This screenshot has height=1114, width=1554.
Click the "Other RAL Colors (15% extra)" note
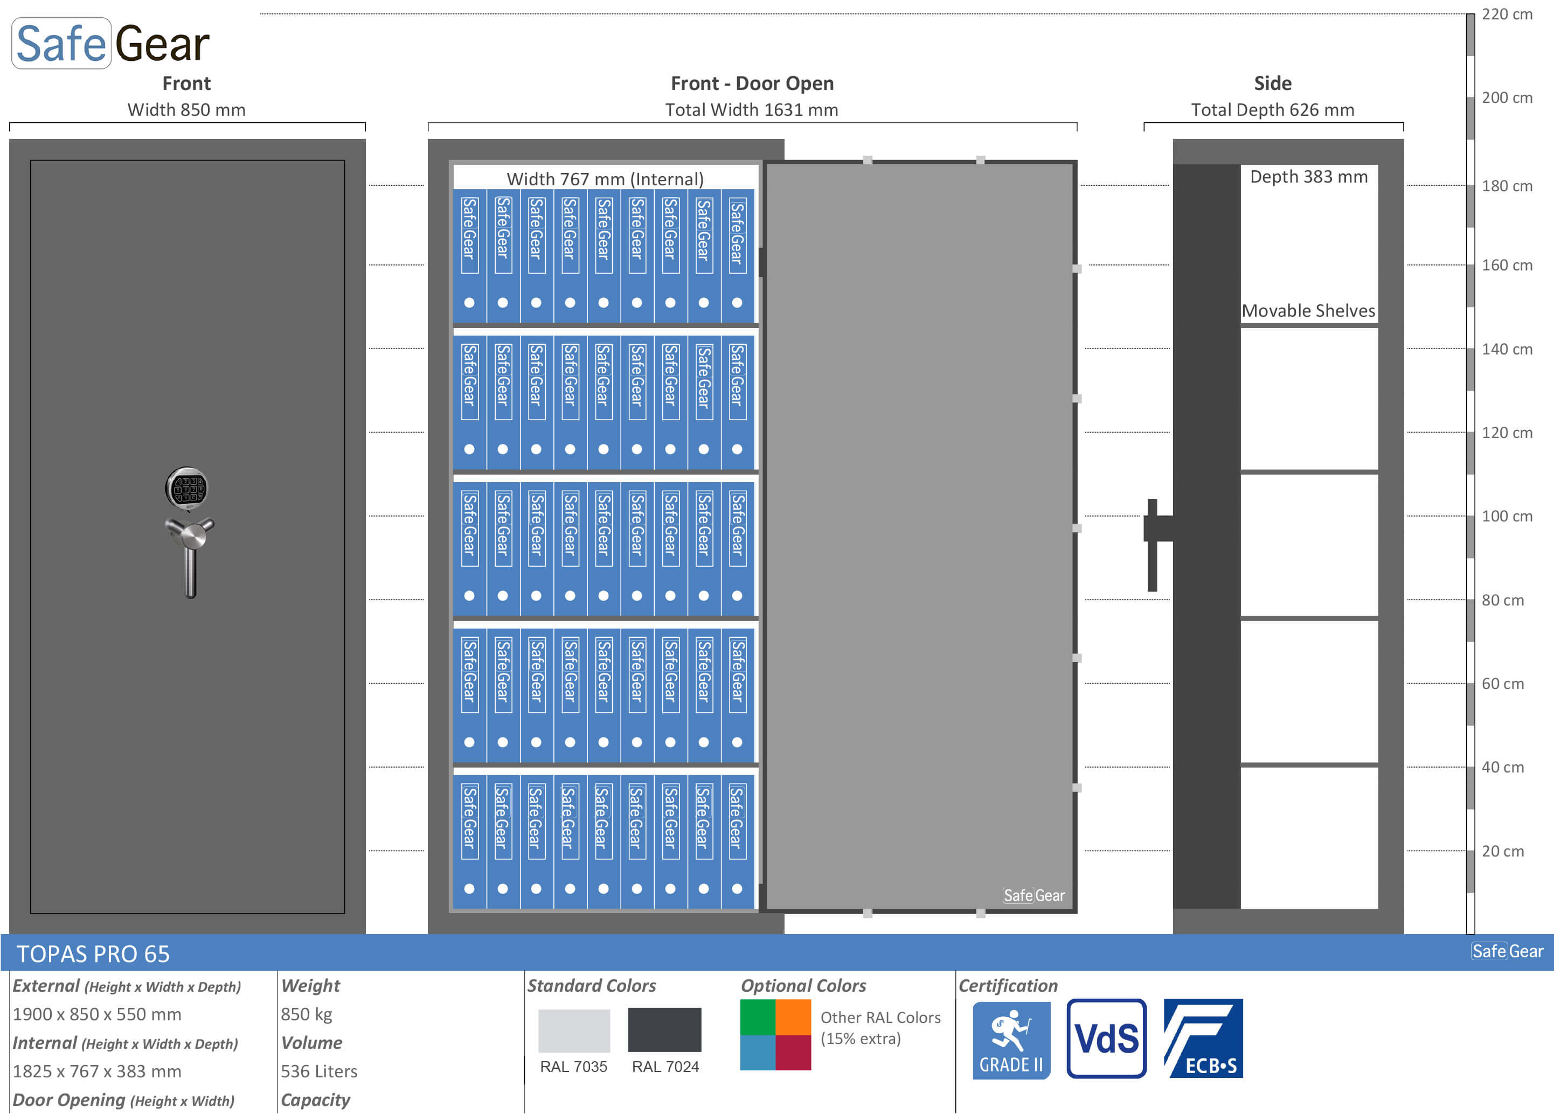(x=880, y=1028)
